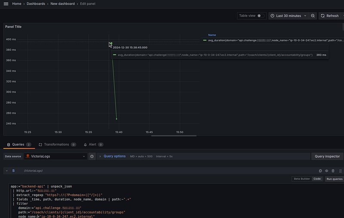Click the drag handle icon for query B
Screen dimensions: 344x218
tap(340, 171)
